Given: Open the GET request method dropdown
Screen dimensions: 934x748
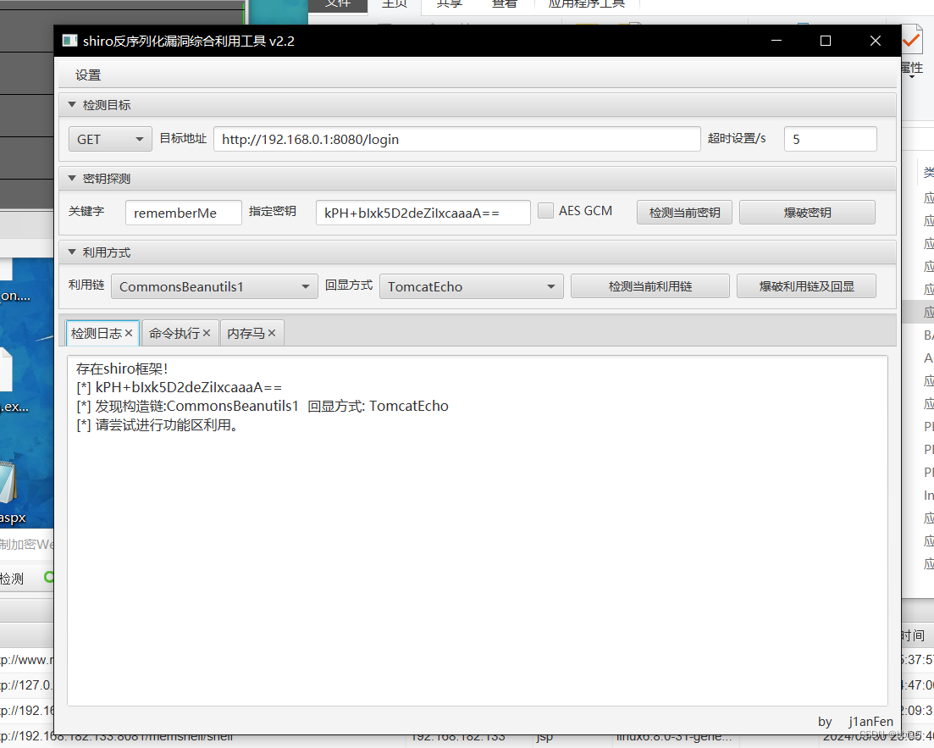Looking at the screenshot, I should pos(110,139).
